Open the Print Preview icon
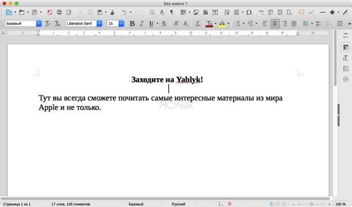The height and width of the screenshot is (207, 352). pos(69,12)
